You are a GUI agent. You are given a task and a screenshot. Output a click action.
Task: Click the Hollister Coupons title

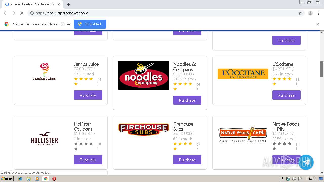point(83,126)
